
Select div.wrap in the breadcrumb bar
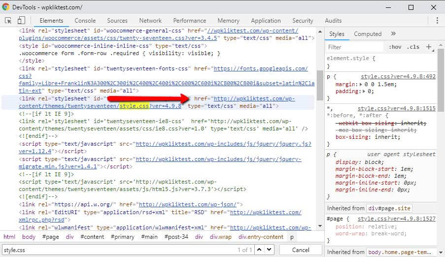(220, 237)
